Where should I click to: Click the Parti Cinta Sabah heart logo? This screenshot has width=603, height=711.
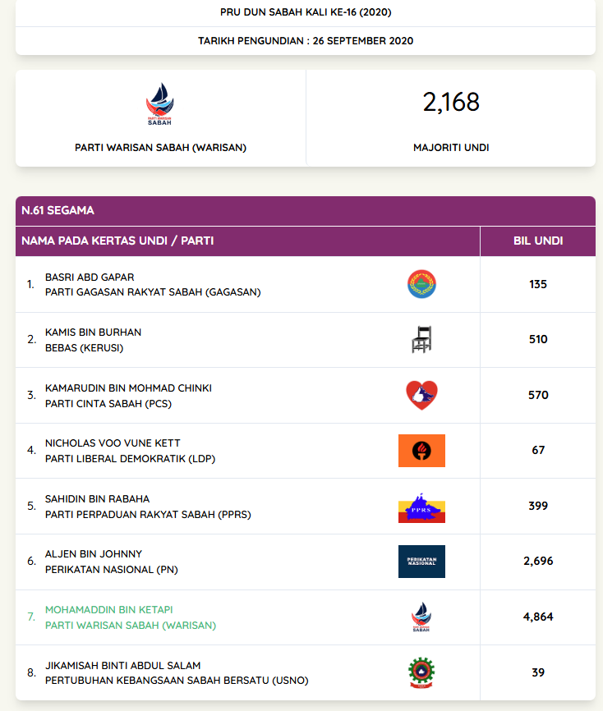click(x=421, y=395)
